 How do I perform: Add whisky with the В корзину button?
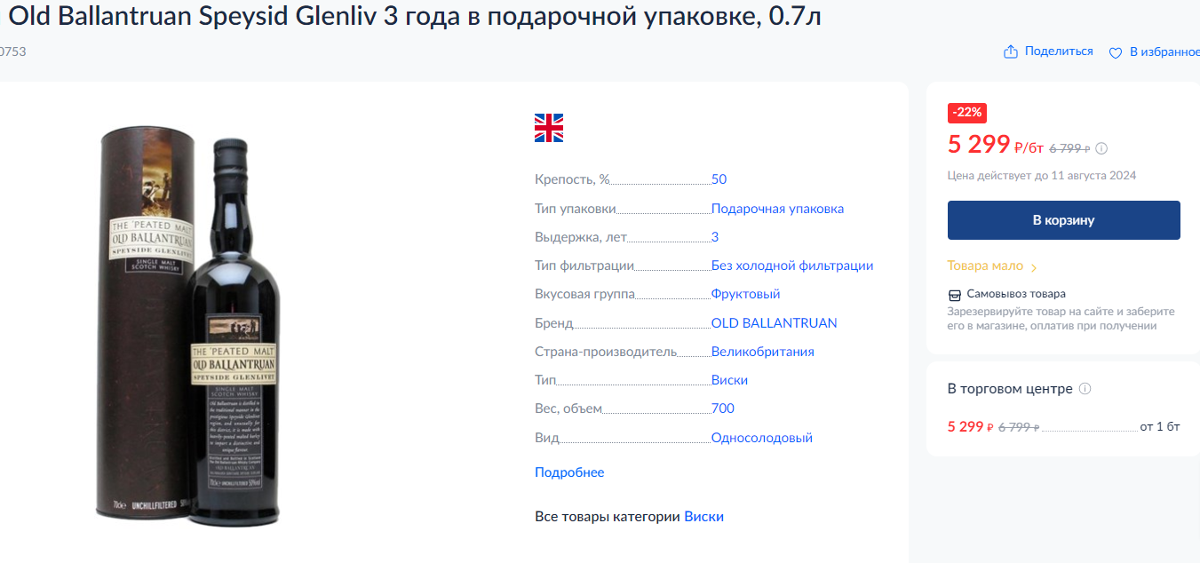click(1063, 220)
